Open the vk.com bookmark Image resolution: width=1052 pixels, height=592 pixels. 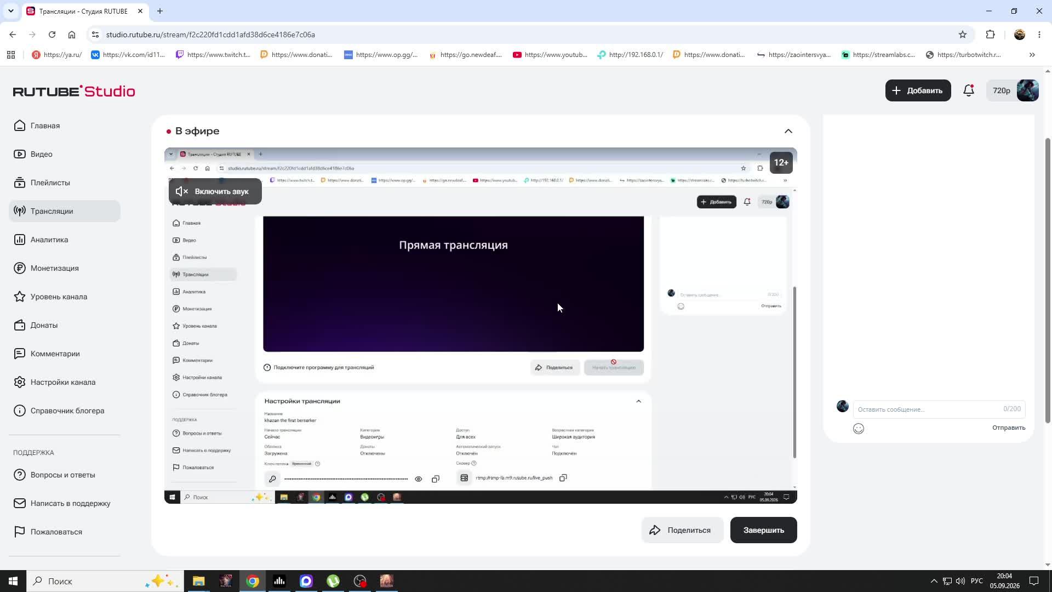pyautogui.click(x=128, y=55)
